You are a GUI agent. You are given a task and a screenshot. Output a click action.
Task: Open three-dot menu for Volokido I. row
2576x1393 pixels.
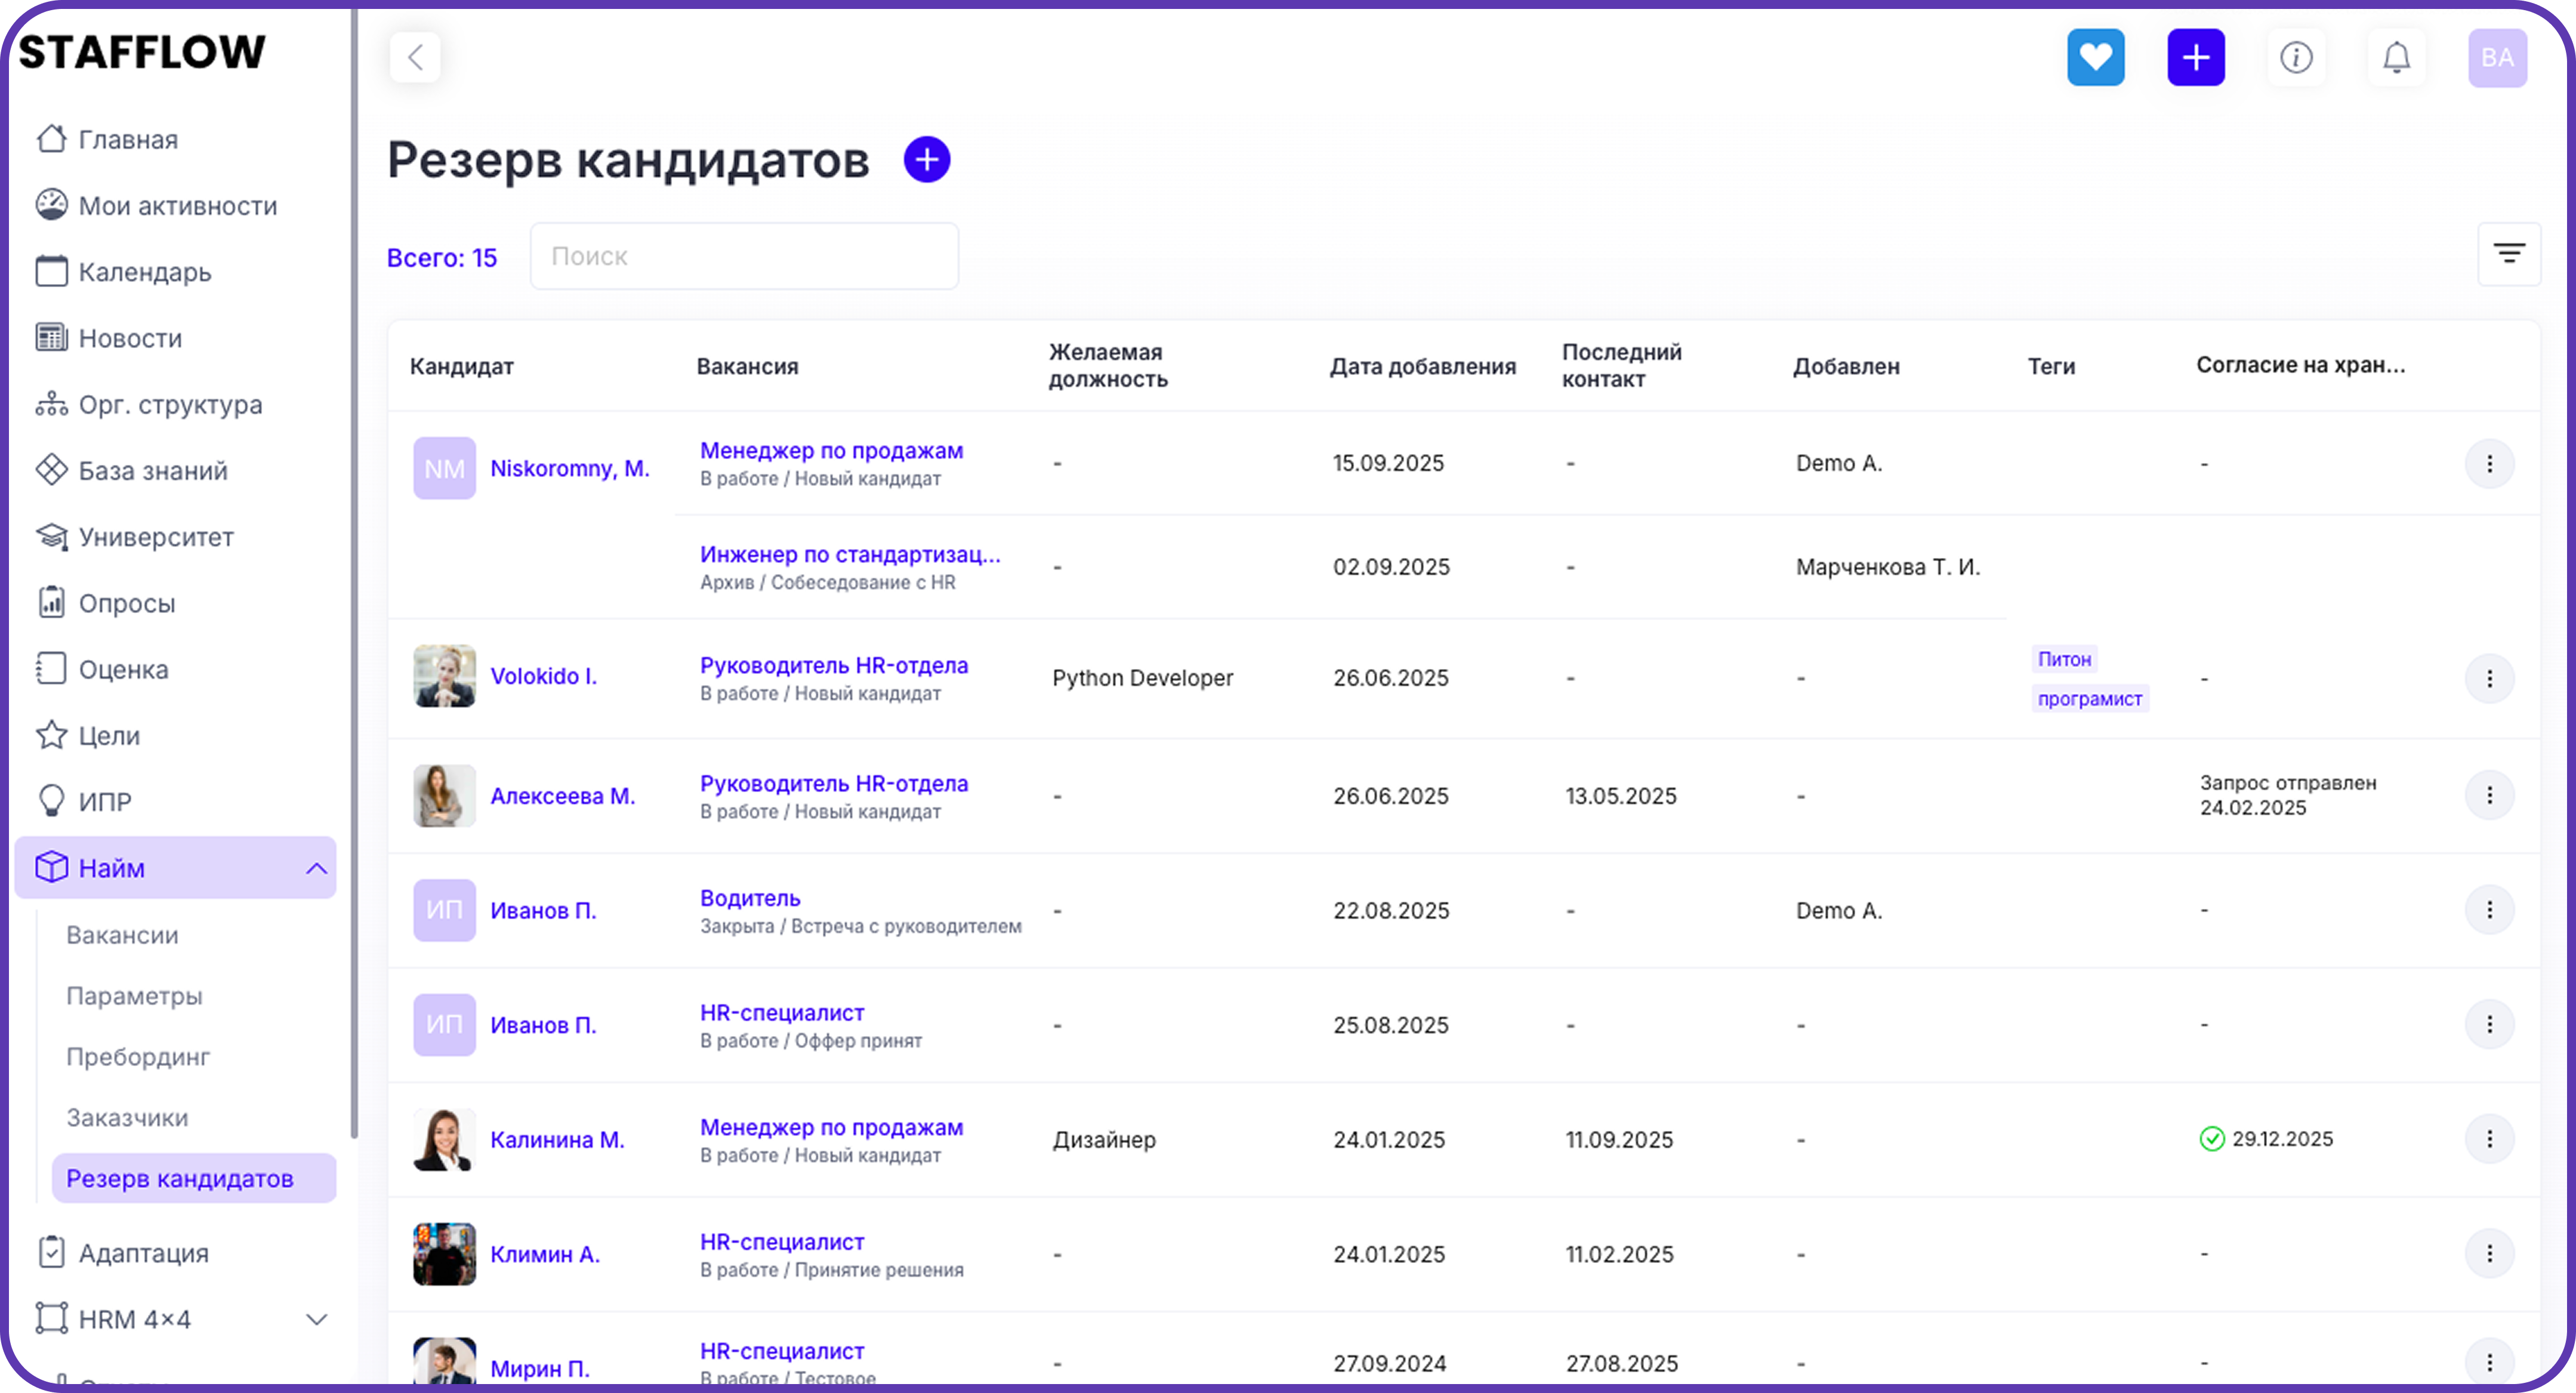click(x=2489, y=679)
